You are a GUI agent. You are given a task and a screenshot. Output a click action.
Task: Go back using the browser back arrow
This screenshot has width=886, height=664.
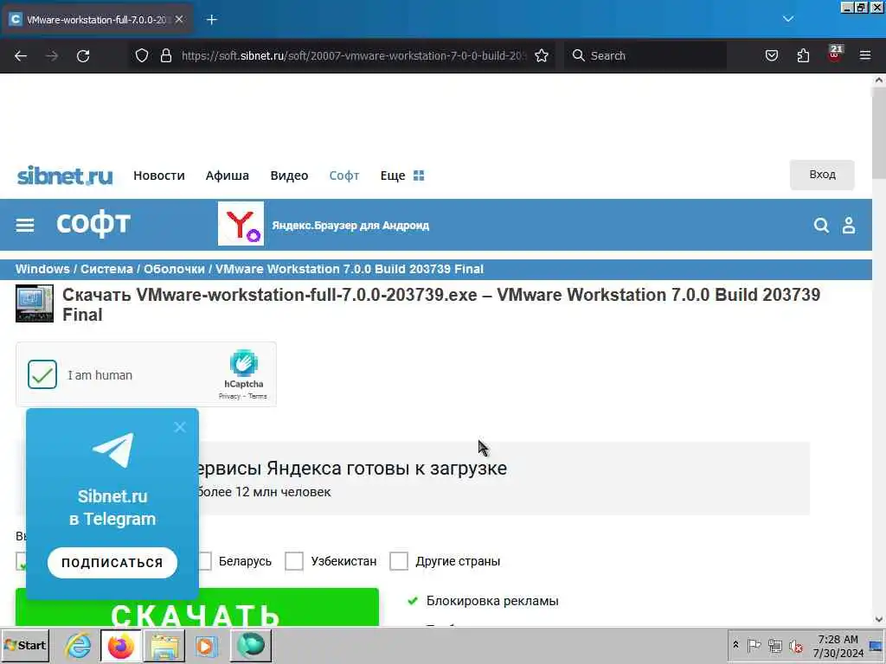[21, 55]
